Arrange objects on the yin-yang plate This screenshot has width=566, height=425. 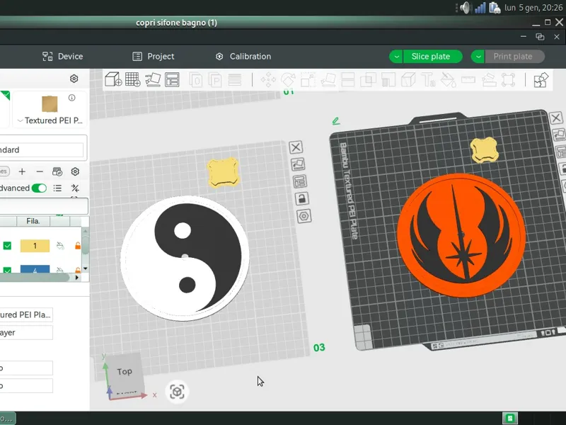tap(300, 181)
